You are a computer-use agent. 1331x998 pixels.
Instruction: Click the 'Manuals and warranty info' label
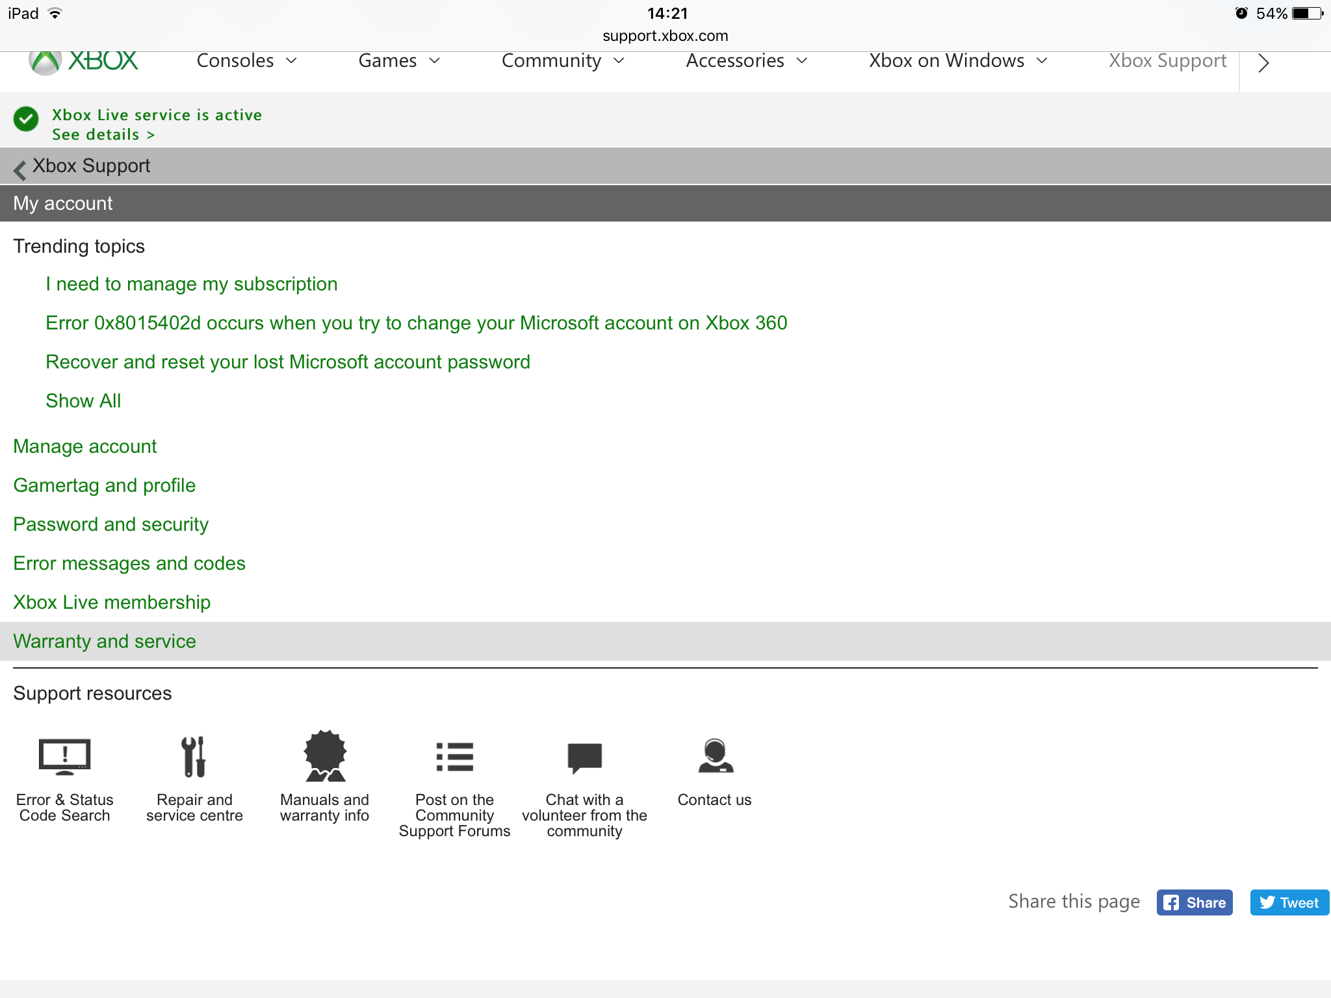tap(325, 808)
